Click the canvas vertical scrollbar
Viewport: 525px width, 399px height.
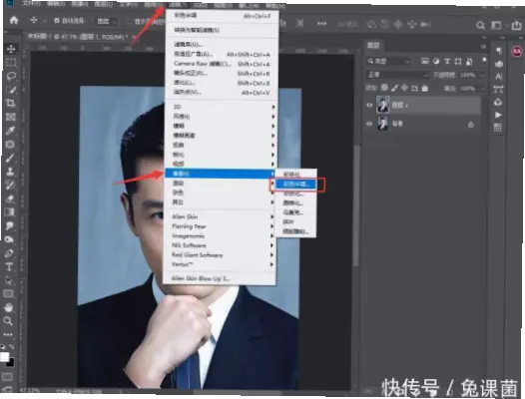point(357,204)
